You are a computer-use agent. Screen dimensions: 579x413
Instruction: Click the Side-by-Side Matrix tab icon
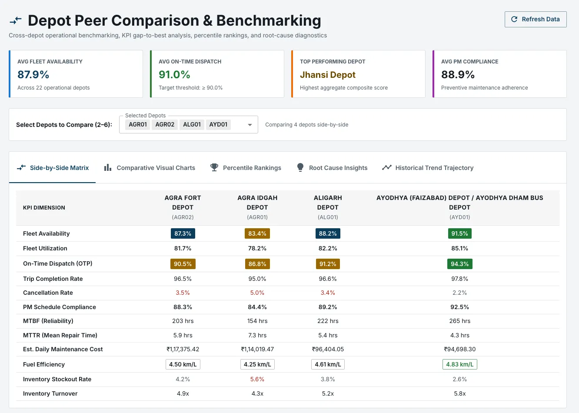coord(21,167)
